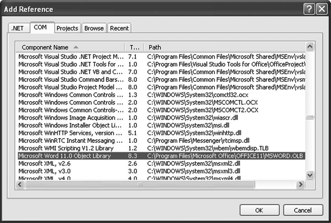The image size is (331, 223).
Task: Select Microsoft Visual Studio .NET Project M... row
Action: coord(162,57)
